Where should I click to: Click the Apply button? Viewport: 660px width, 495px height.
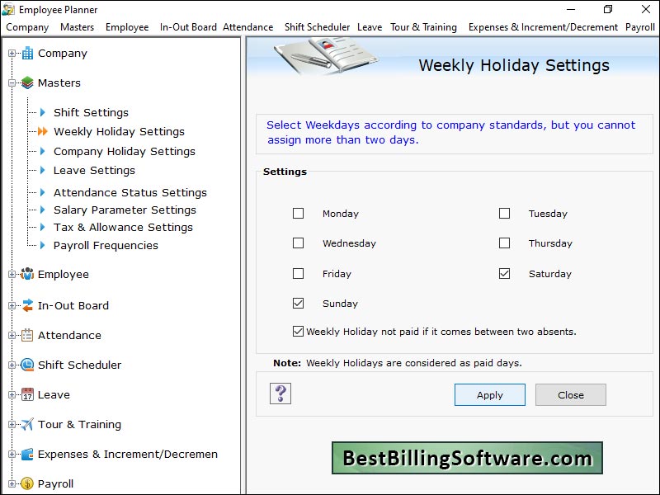[x=489, y=394]
